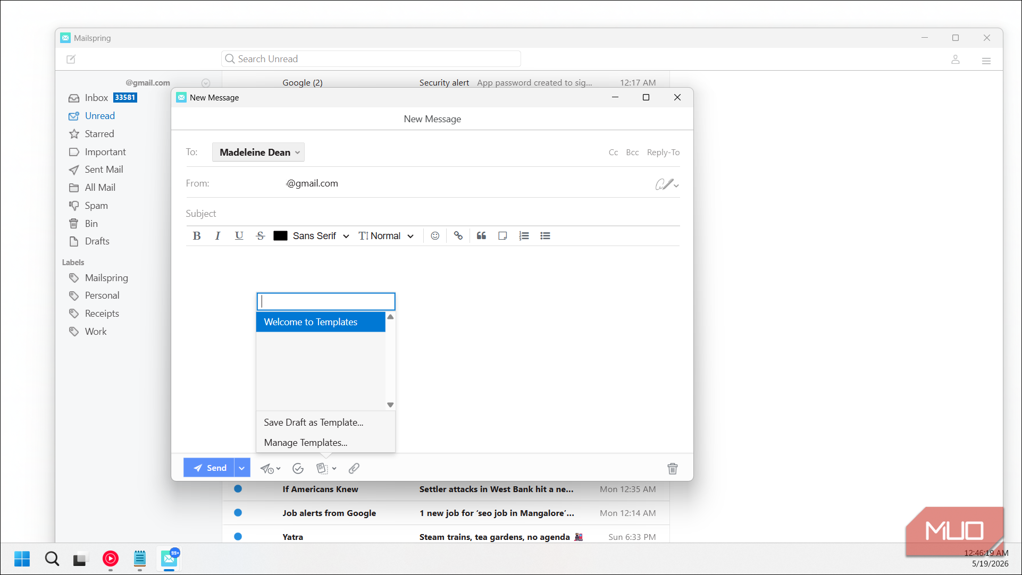Screen dimensions: 1022x575
Task: Apply blockquote formatting
Action: click(x=481, y=236)
